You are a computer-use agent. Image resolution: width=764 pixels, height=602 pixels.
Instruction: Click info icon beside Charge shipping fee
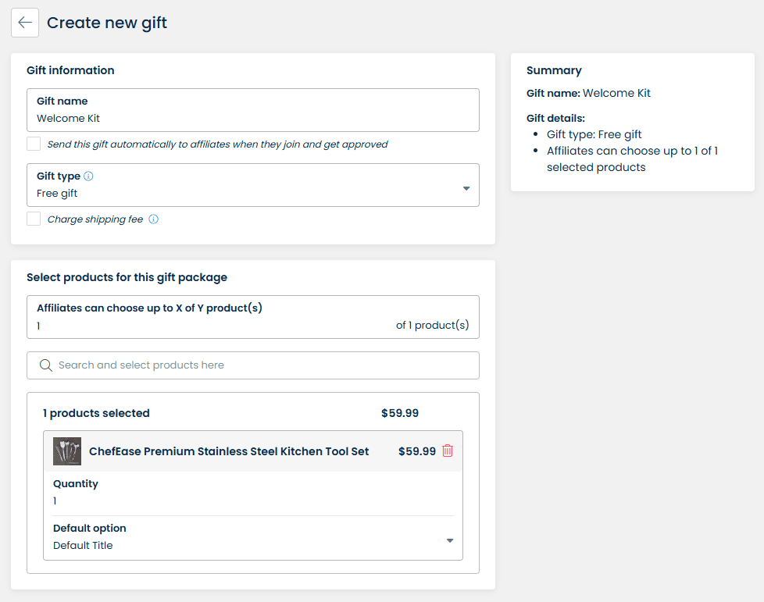pos(153,219)
